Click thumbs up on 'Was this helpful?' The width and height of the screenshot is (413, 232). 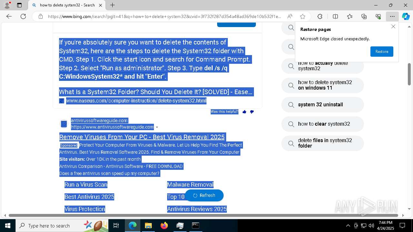244,112
